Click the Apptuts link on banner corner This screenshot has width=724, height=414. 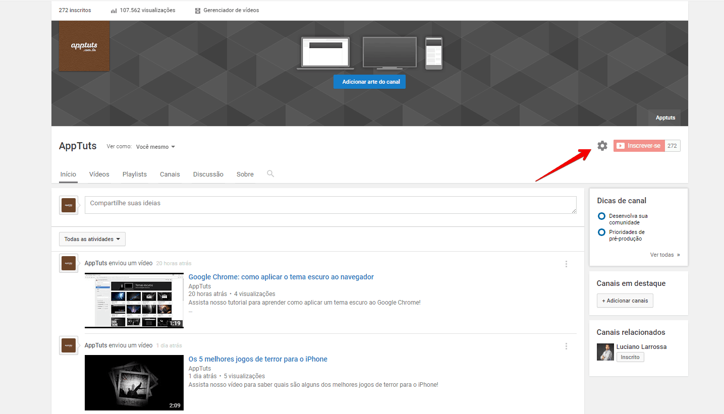[665, 117]
